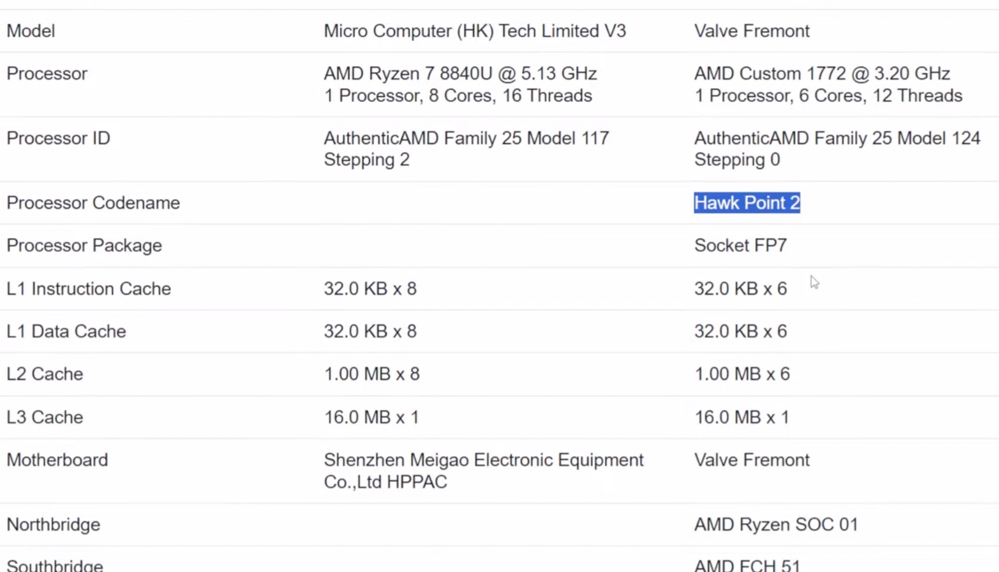Click the Shenzhen Meigao Electronic Equipment motherboard text
The image size is (999, 572).
[483, 460]
